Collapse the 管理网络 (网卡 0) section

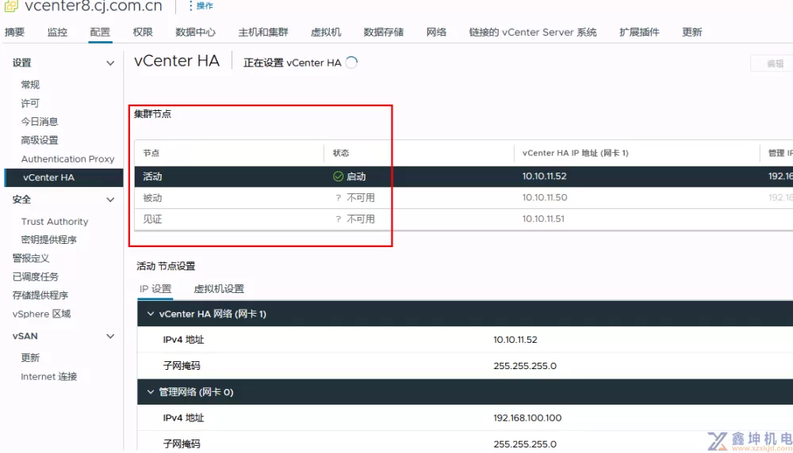click(150, 392)
